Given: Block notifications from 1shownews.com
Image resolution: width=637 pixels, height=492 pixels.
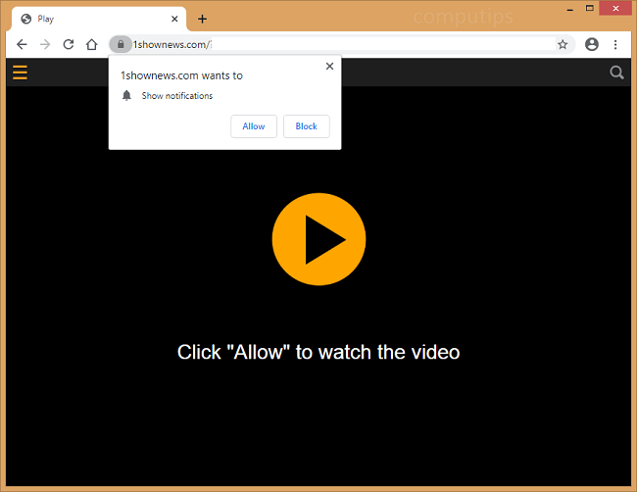Looking at the screenshot, I should tap(306, 126).
